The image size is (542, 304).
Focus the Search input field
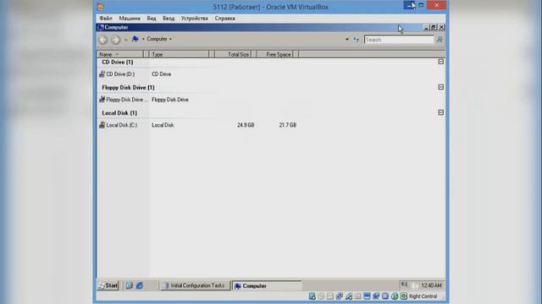point(399,40)
